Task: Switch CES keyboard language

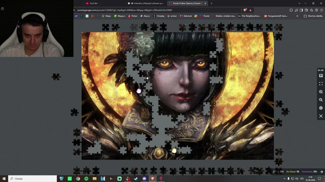Action: click(302, 179)
